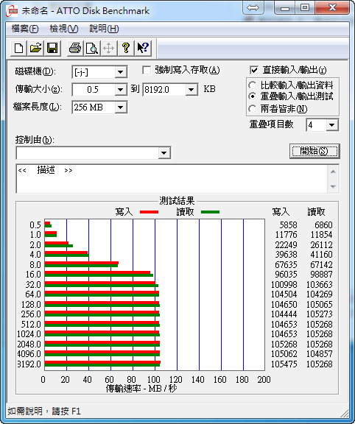Click the yellow question mark Help icon
This screenshot has height=424, width=355.
126,49
